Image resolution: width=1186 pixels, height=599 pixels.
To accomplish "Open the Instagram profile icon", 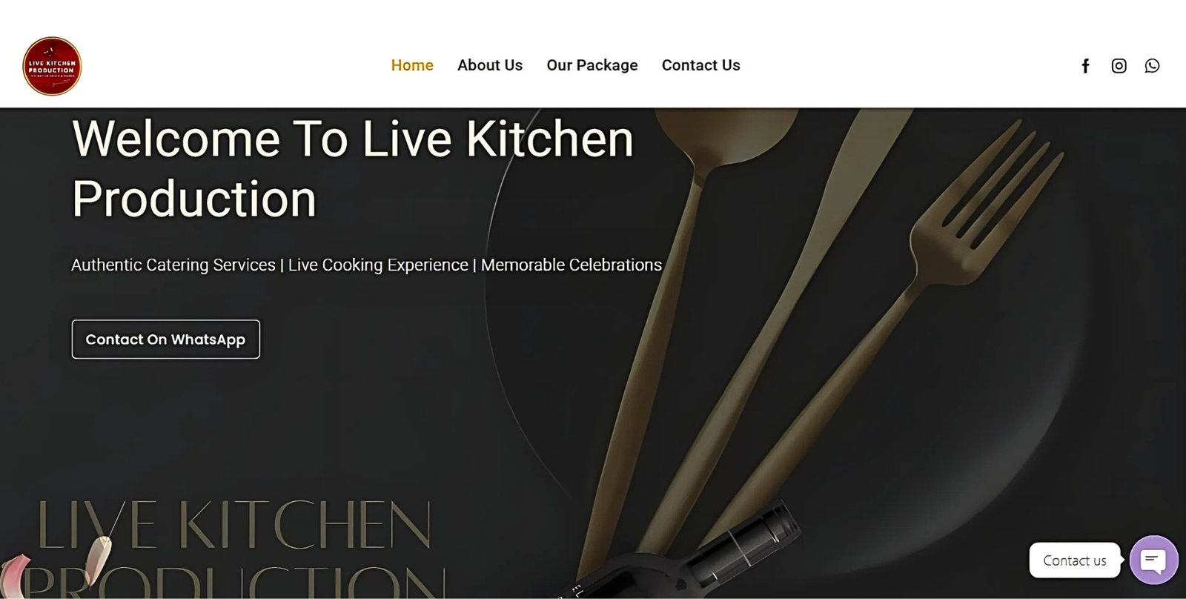I will (x=1119, y=66).
